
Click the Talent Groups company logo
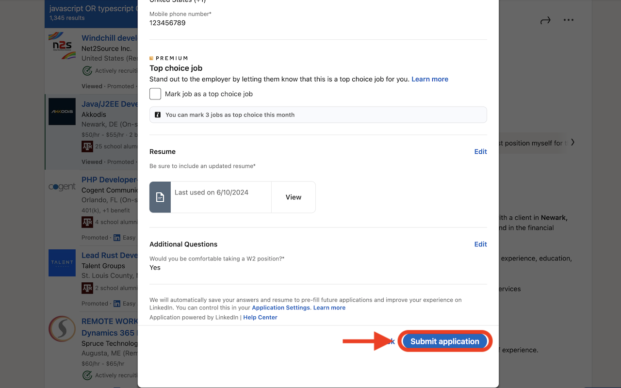click(x=62, y=262)
